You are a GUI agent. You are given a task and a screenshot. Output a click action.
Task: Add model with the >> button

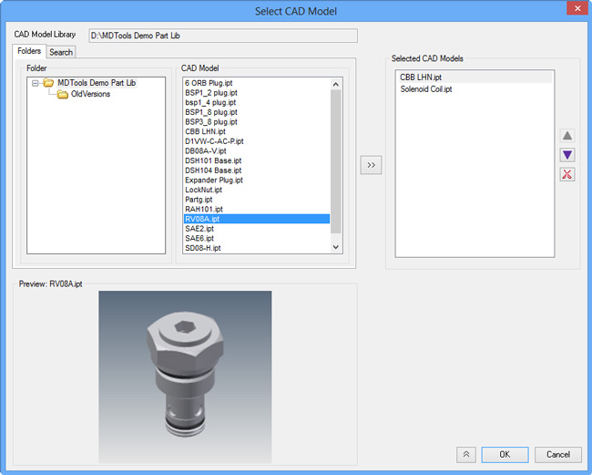(371, 165)
